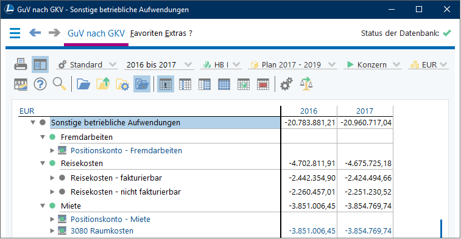Screen dimensions: 461x239
Task: Open 3080 Raumkosten link
Action: [102, 231]
